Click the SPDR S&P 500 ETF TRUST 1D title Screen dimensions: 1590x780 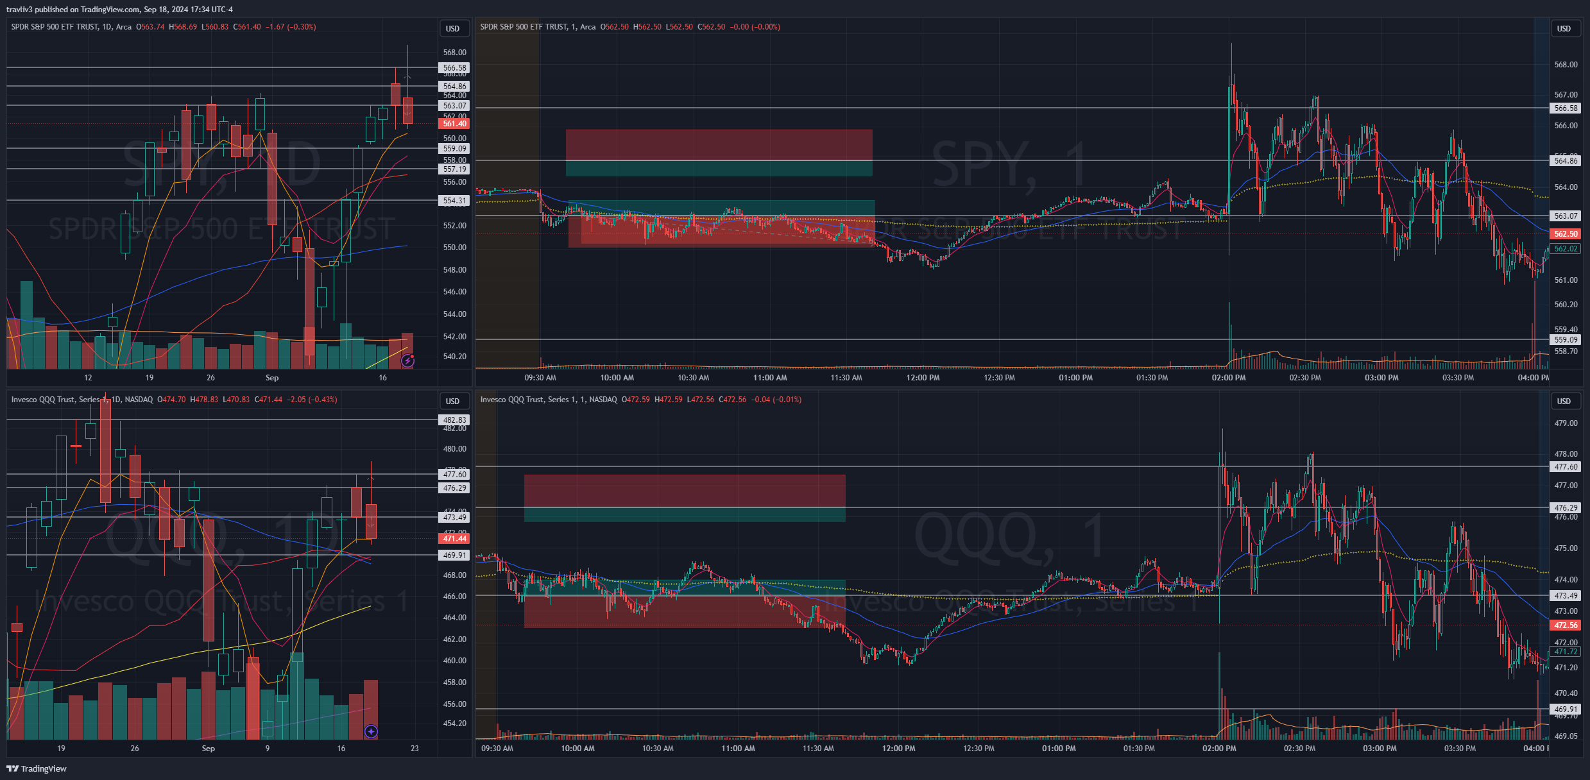pyautogui.click(x=71, y=27)
